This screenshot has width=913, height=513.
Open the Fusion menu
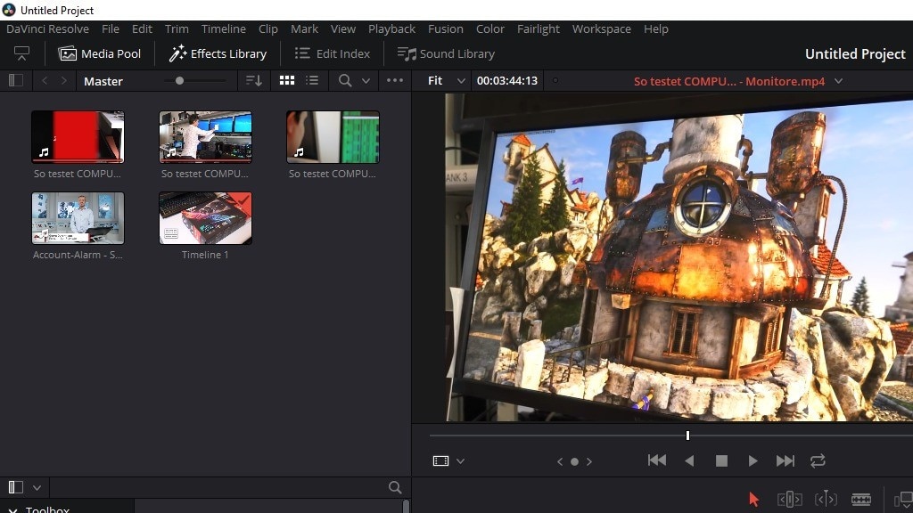point(446,28)
